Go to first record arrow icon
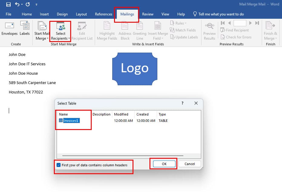The height and width of the screenshot is (192, 282). [x=223, y=23]
